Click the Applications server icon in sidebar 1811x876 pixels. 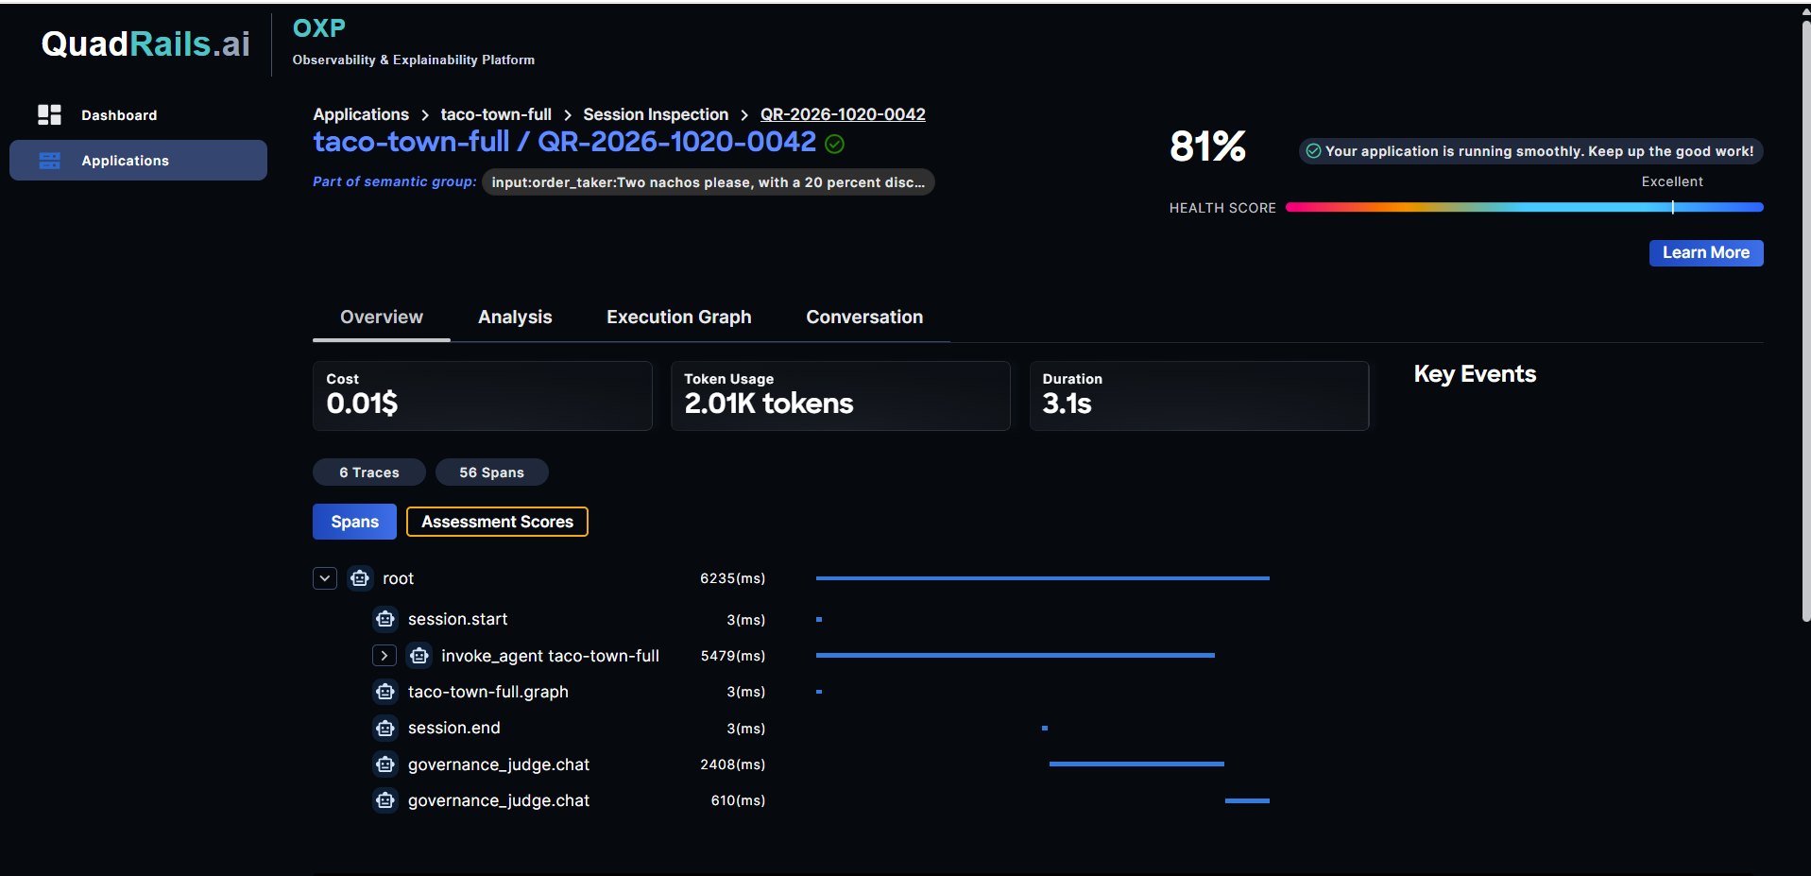tap(49, 161)
